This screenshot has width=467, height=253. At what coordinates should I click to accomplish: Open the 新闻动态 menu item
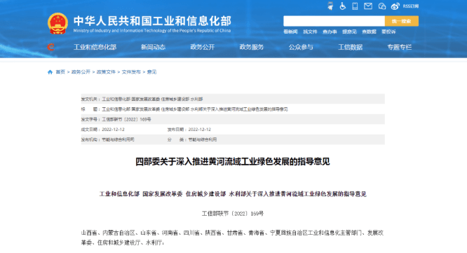click(153, 47)
